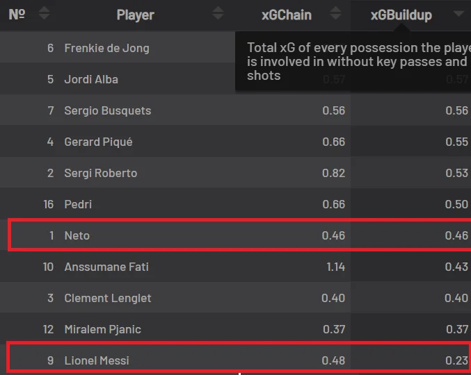Click the highlighted Neto player name
The height and width of the screenshot is (375, 471).
click(77, 235)
